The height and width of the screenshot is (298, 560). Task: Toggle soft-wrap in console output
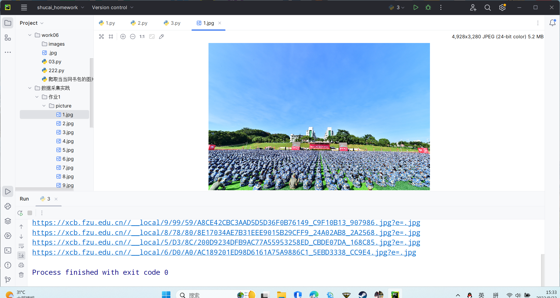21,246
